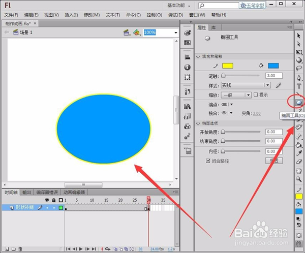Open the Color panel icon

(x=187, y=33)
